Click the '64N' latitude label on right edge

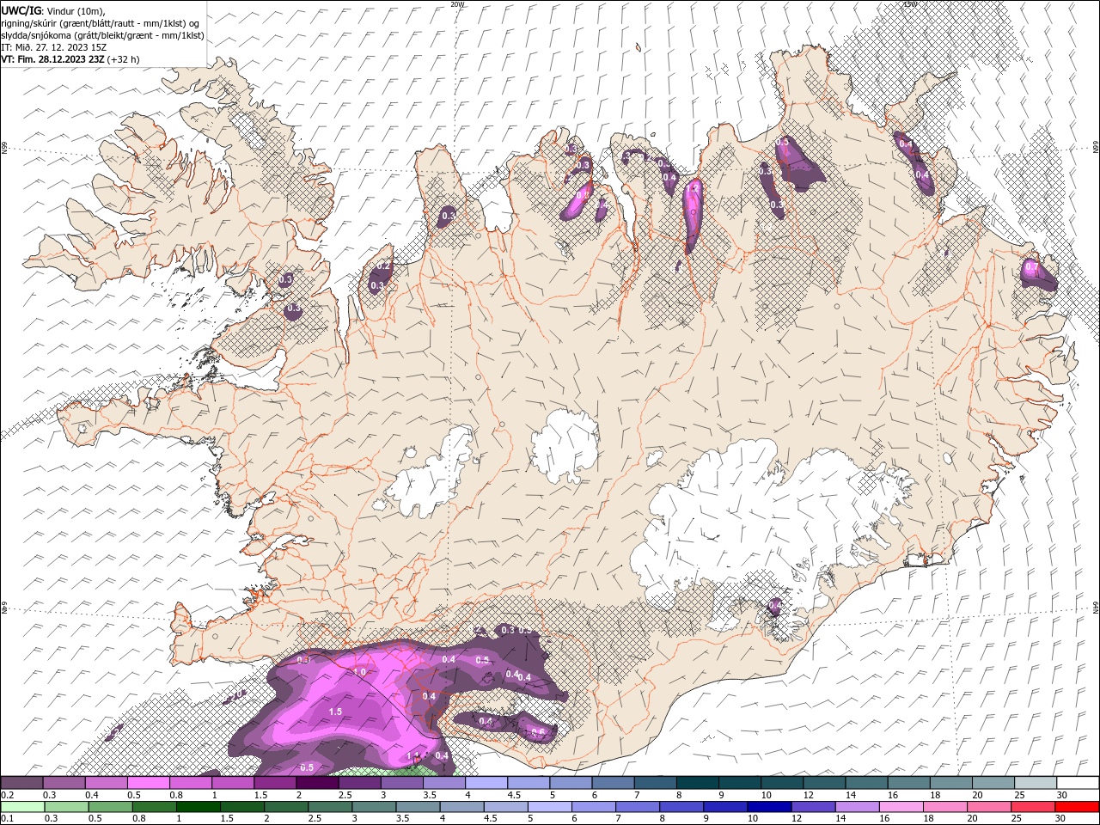pyautogui.click(x=1096, y=608)
